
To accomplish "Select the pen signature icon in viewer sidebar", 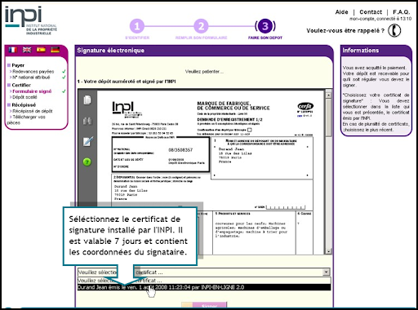I will [87, 141].
